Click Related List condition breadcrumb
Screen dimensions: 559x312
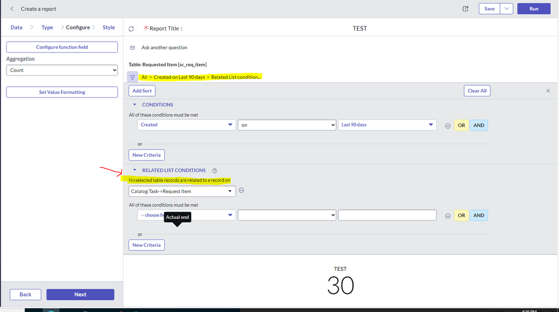[236, 77]
